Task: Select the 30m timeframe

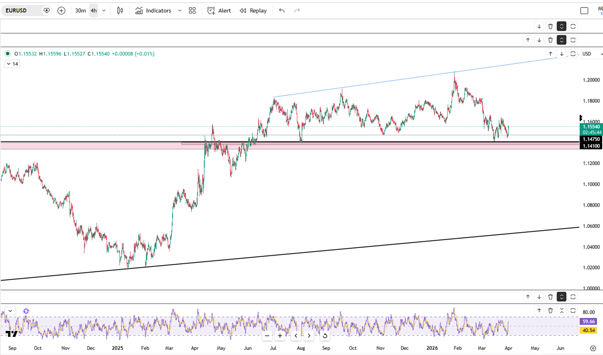Action: tap(80, 11)
